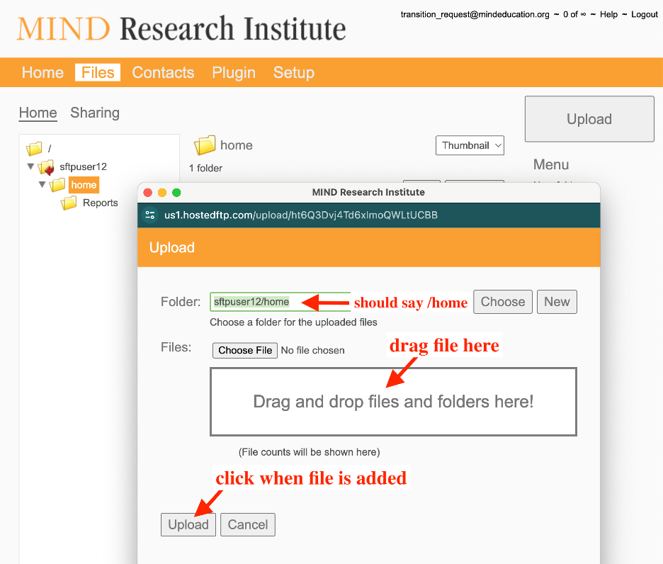The image size is (663, 564).
Task: Maximize the upload popup with the green button
Action: (176, 193)
